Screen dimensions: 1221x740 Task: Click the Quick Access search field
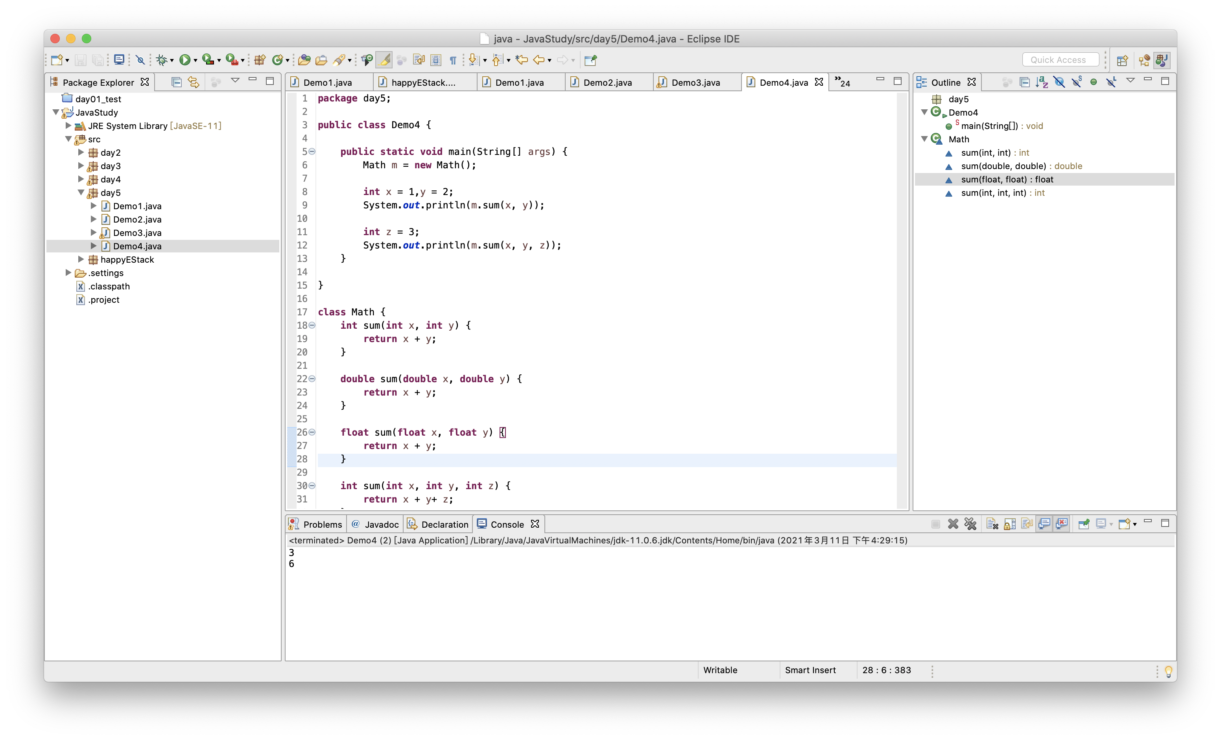tap(1061, 60)
